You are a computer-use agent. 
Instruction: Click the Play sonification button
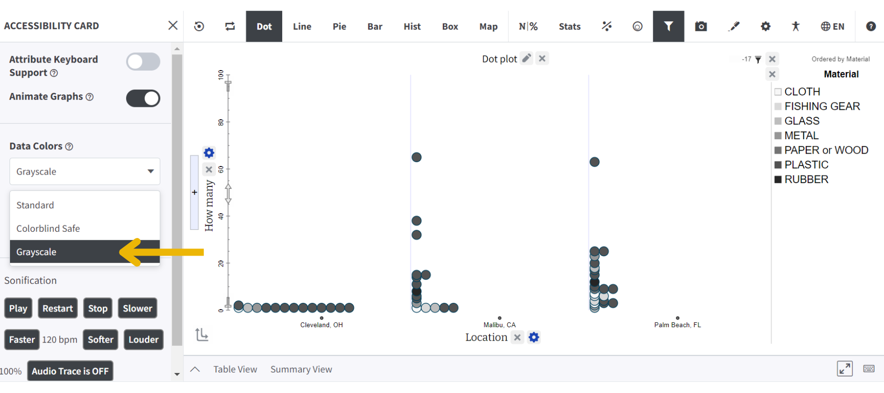click(x=18, y=308)
